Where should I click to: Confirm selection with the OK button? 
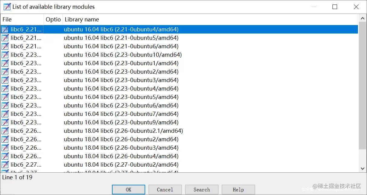129,190
